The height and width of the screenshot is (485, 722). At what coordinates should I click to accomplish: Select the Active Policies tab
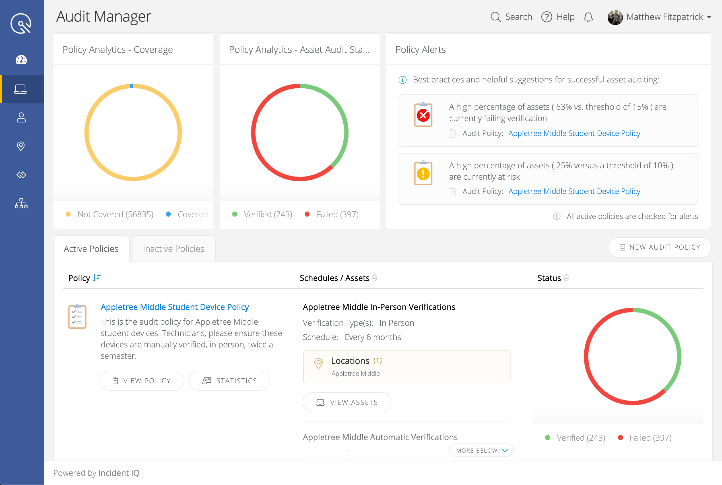[x=91, y=248]
